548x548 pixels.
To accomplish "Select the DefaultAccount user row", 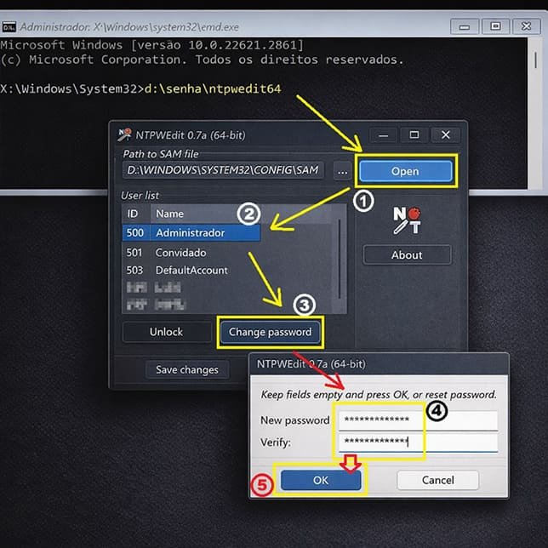I will pos(191,270).
